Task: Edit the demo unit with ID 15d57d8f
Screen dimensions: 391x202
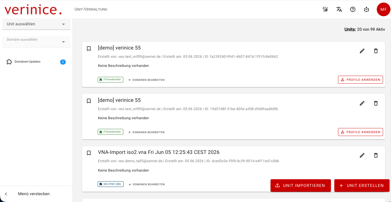Action: tap(362, 103)
